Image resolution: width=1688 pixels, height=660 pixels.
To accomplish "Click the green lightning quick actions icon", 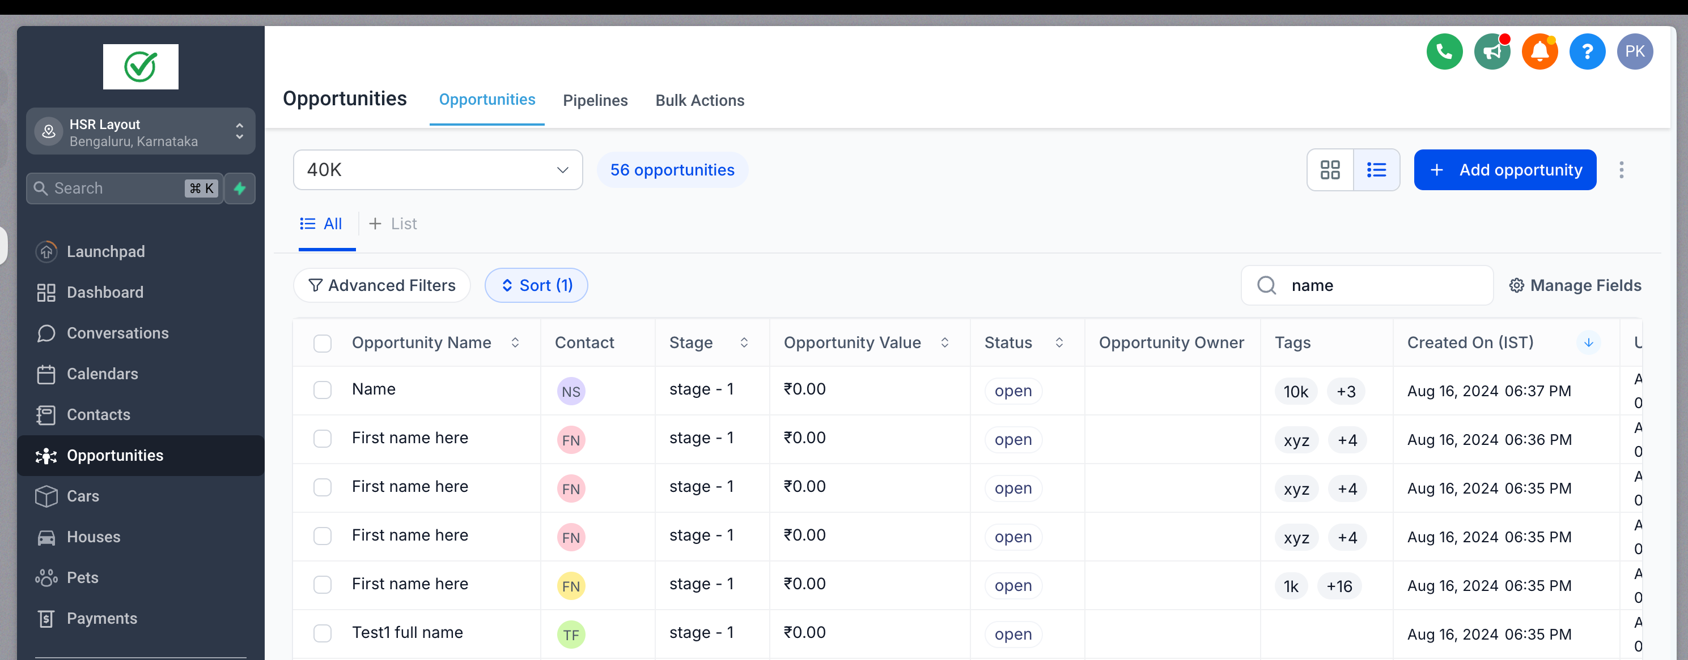I will [x=240, y=188].
